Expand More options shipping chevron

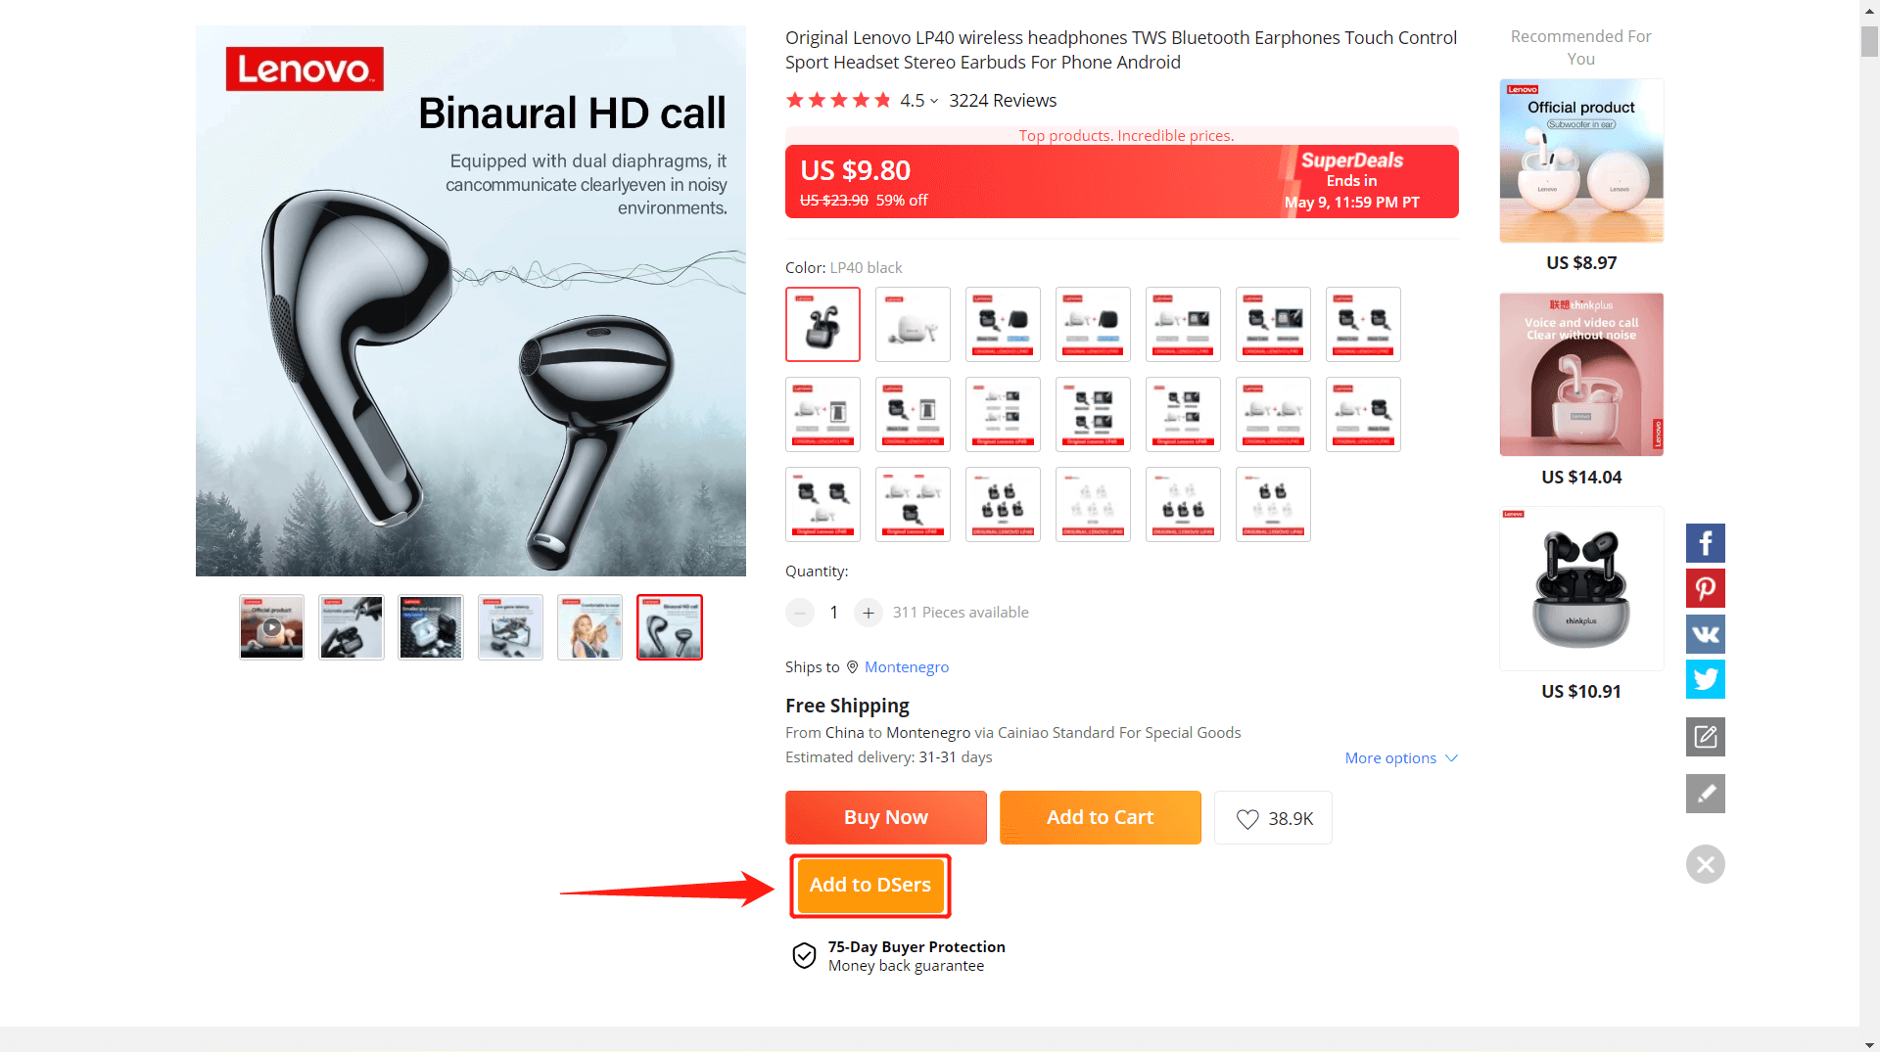(1452, 758)
